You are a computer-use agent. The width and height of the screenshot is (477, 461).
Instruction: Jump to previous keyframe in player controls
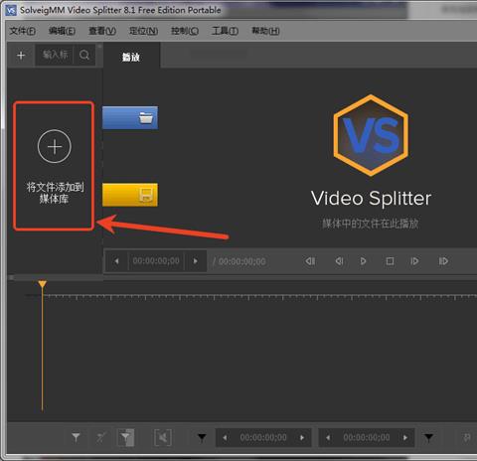[x=310, y=261]
